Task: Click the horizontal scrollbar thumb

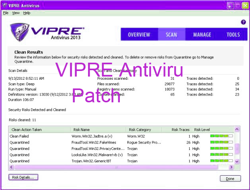Action: tap(116, 167)
